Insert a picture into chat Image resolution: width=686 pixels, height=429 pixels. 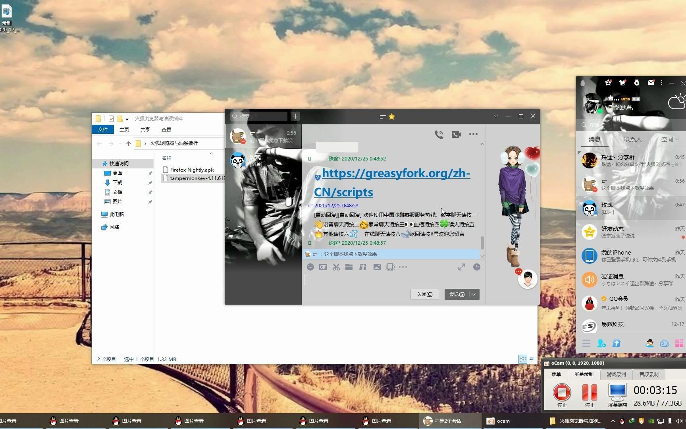[x=377, y=267]
